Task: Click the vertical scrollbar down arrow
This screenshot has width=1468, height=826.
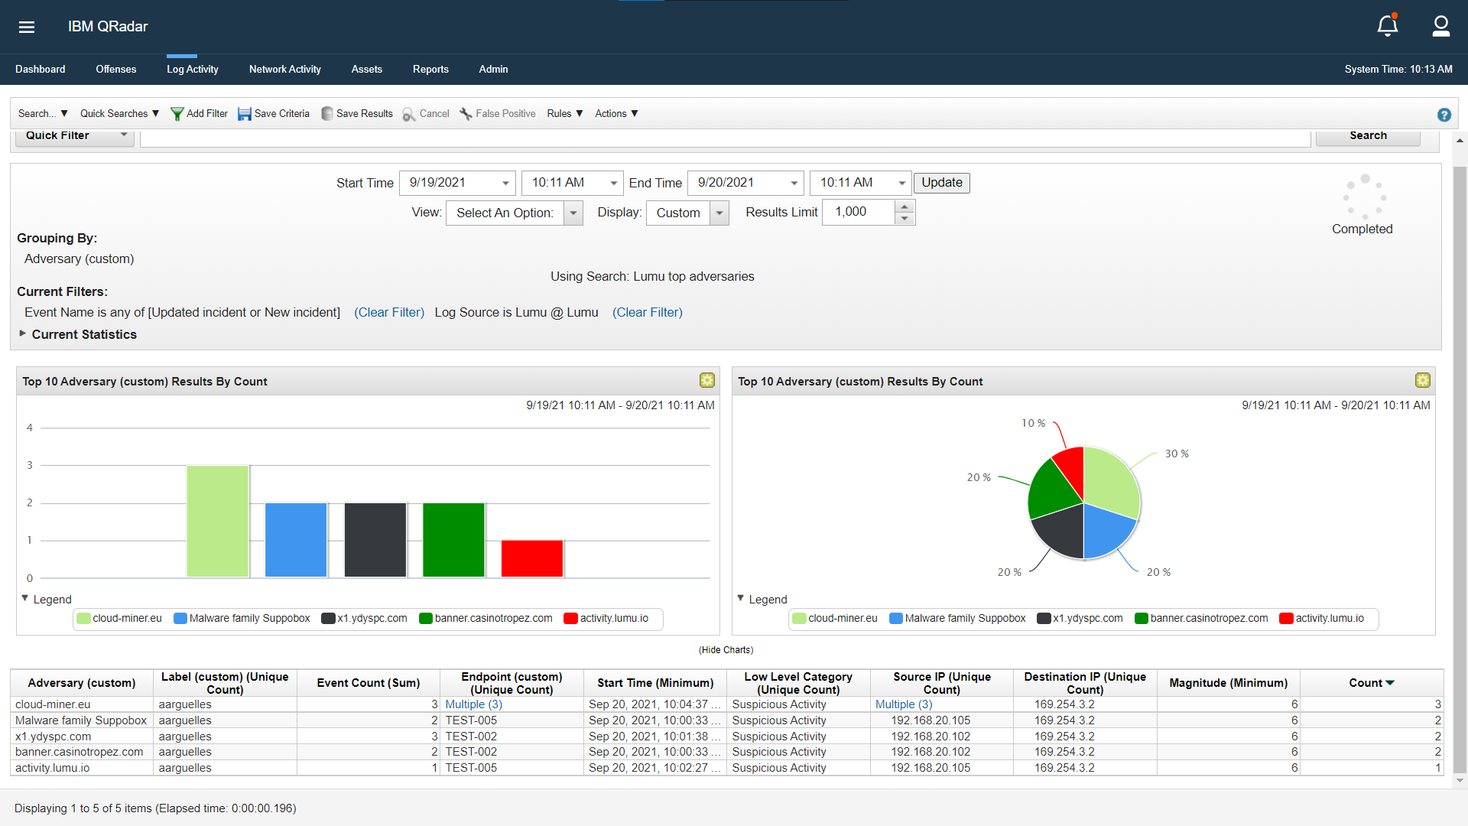Action: [1460, 781]
